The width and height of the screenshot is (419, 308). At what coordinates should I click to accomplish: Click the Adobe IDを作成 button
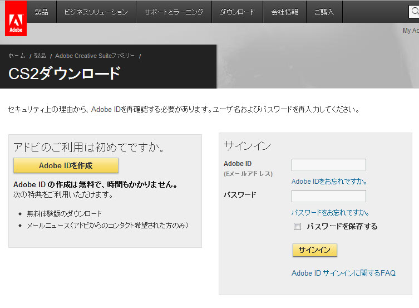66,165
